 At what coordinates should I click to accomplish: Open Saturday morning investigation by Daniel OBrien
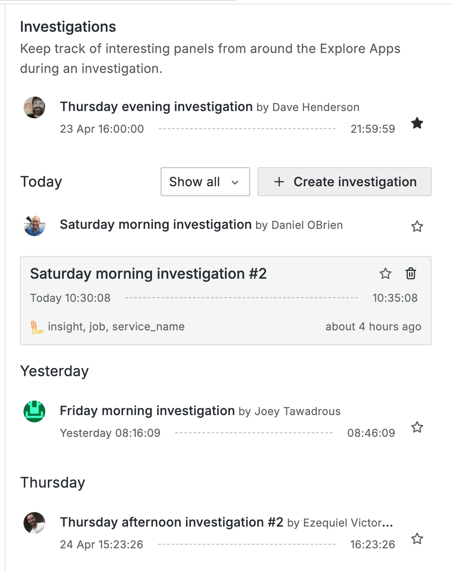tap(156, 225)
